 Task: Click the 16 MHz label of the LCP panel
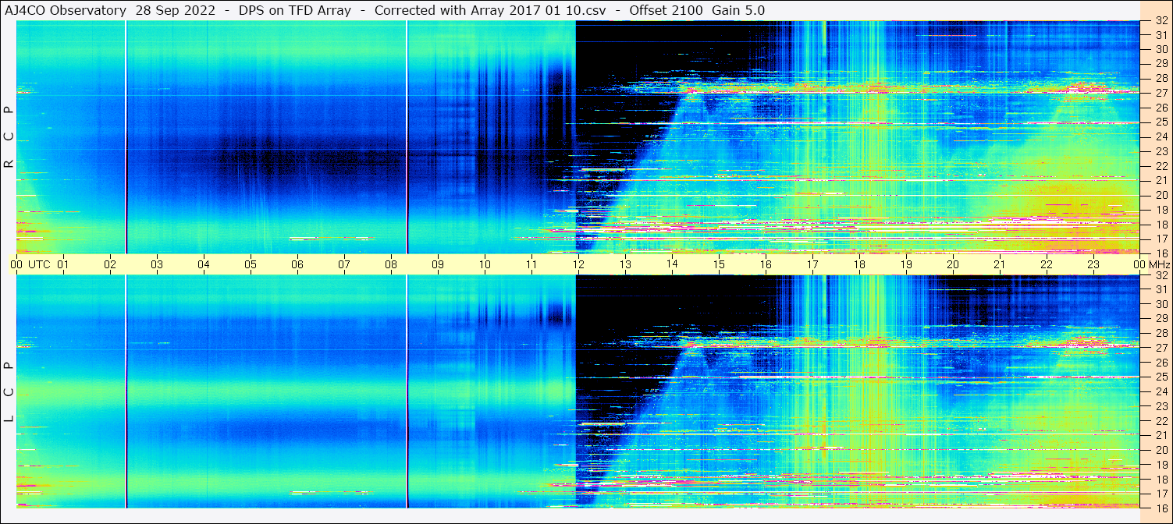click(x=1161, y=508)
